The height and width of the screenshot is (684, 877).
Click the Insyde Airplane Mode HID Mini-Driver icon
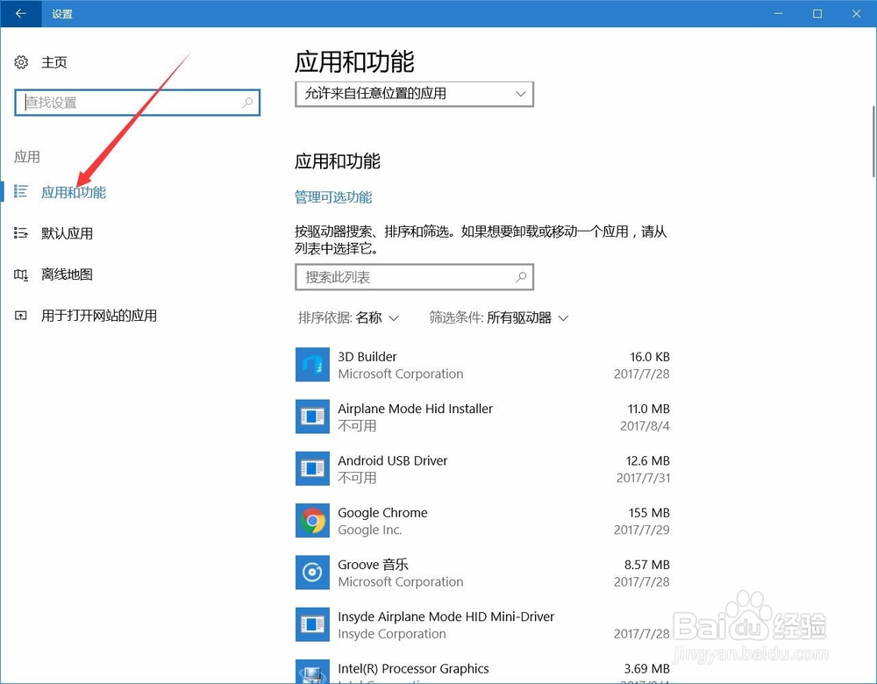click(312, 624)
